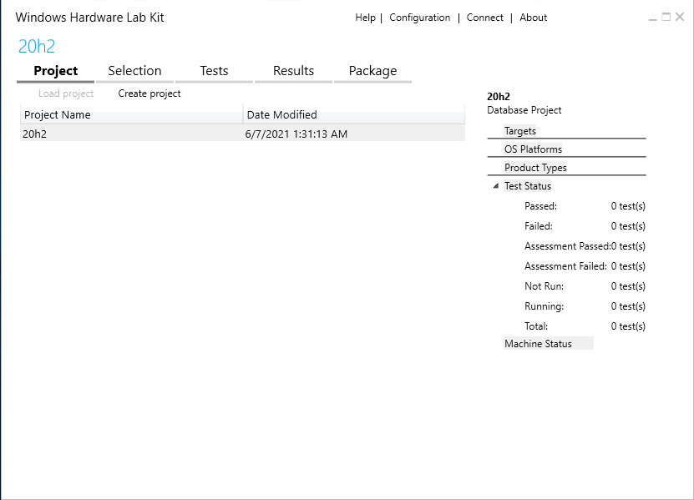Screen dimensions: 694x500
Task: Click the Not Run label
Action: 544,286
